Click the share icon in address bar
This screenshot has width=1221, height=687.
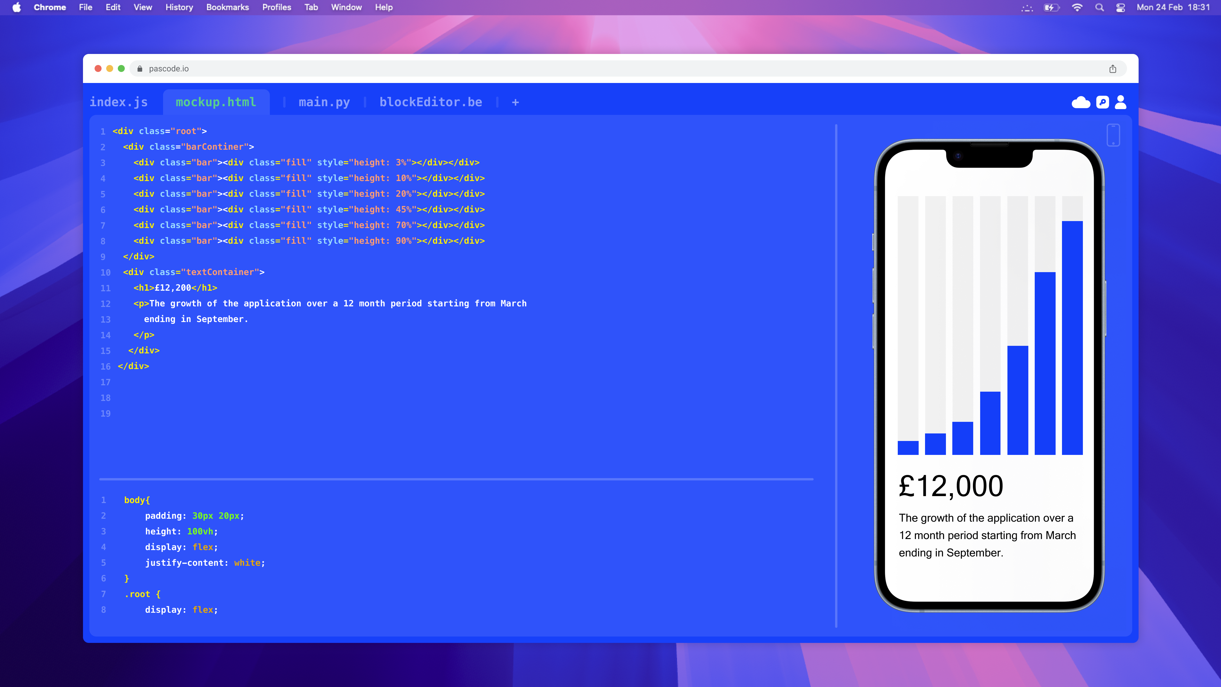(x=1112, y=69)
